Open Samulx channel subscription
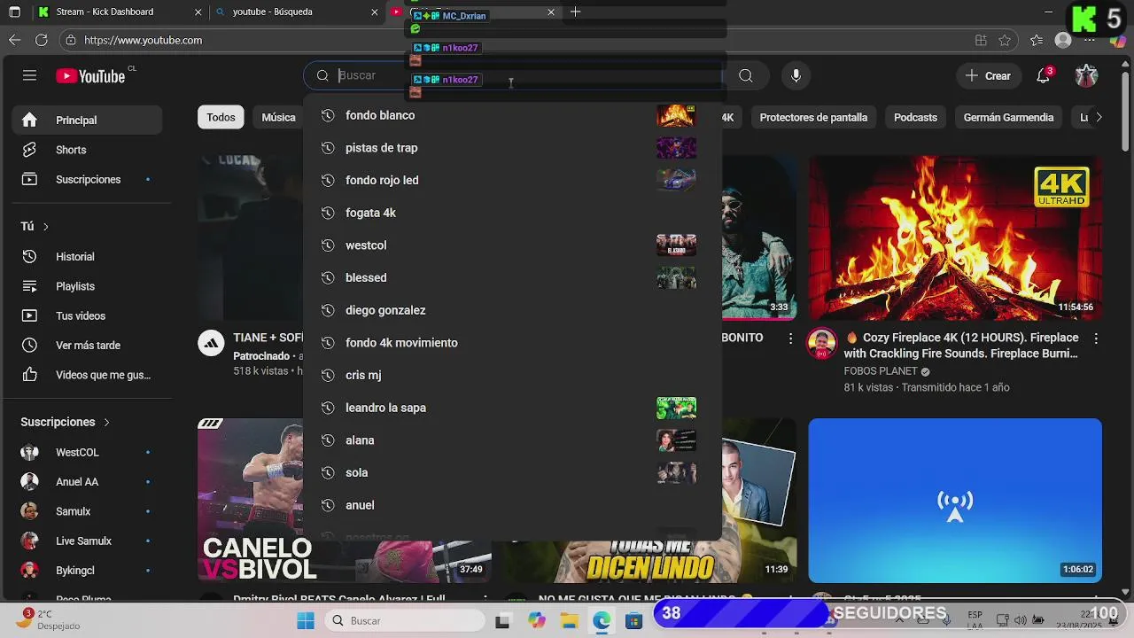The height and width of the screenshot is (638, 1134). 87,511
